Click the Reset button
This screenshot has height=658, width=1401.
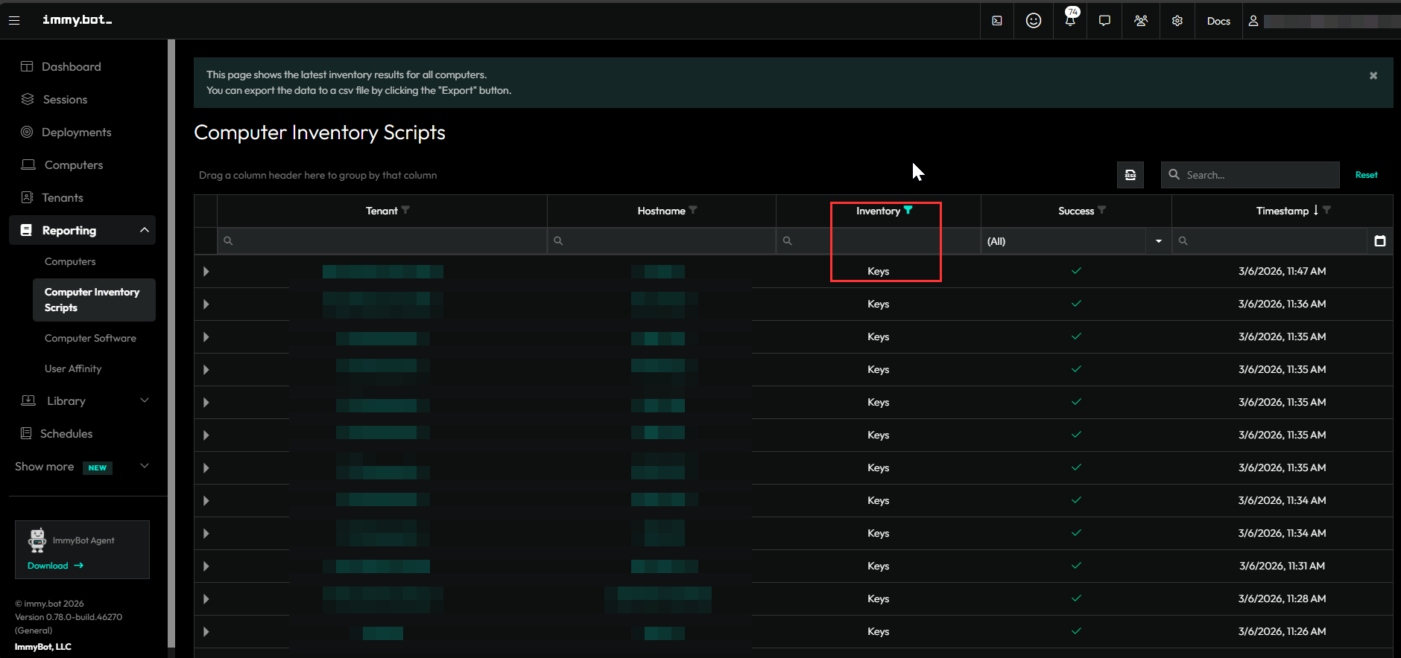coord(1366,175)
